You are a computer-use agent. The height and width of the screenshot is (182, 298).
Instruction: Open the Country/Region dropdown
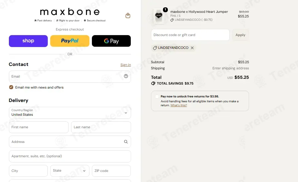[70, 113]
